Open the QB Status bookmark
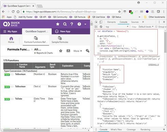The height and width of the screenshot is (132, 167). coord(114,17)
